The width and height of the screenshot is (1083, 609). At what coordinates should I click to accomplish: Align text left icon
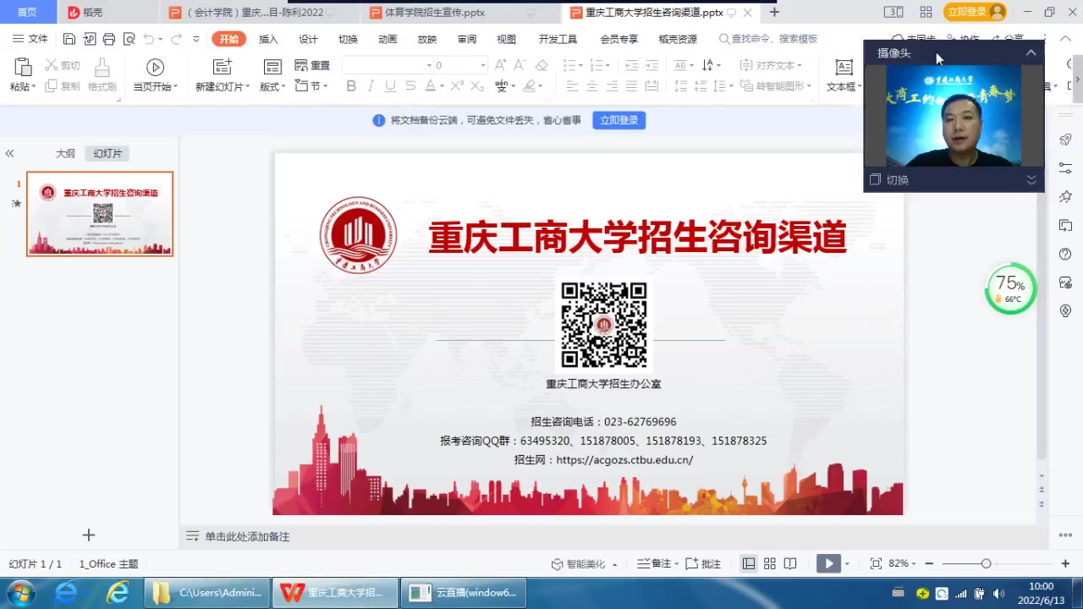tap(572, 85)
